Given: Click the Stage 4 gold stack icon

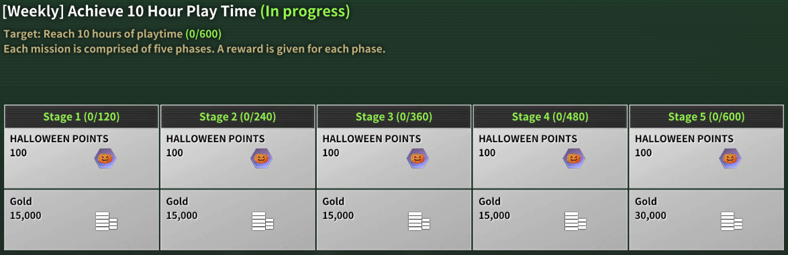Looking at the screenshot, I should point(575,221).
